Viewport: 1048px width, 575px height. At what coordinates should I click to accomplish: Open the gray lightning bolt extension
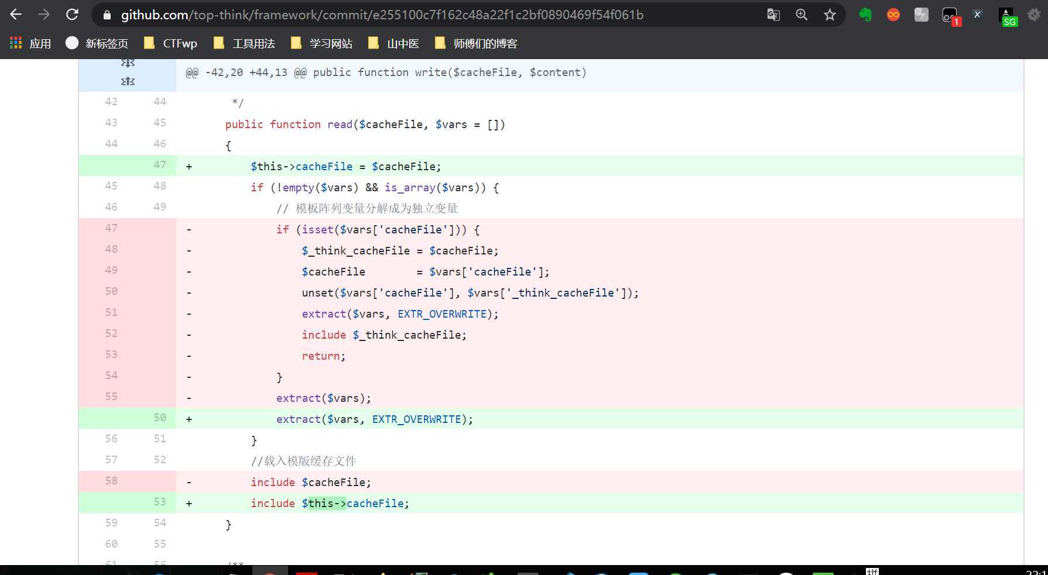click(922, 15)
